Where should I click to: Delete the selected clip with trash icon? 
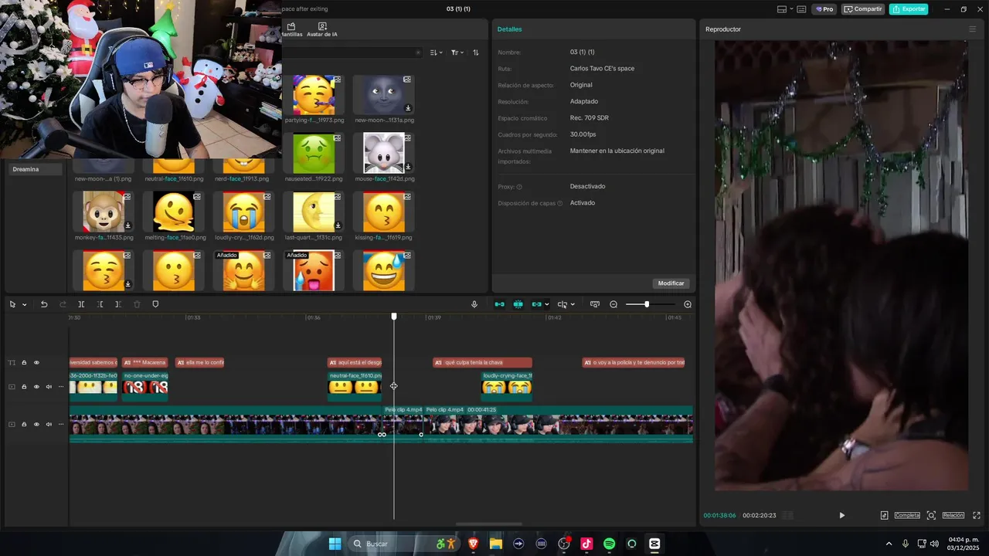[x=137, y=304]
